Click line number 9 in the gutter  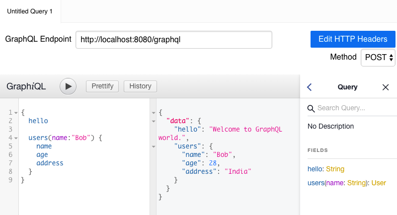click(10, 180)
